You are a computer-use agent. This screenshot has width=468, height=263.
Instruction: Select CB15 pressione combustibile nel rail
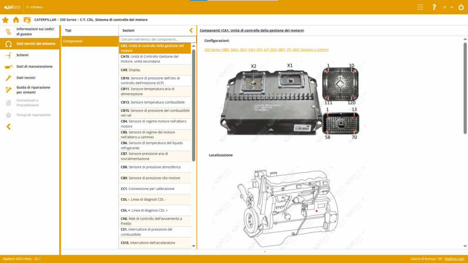tap(155, 113)
